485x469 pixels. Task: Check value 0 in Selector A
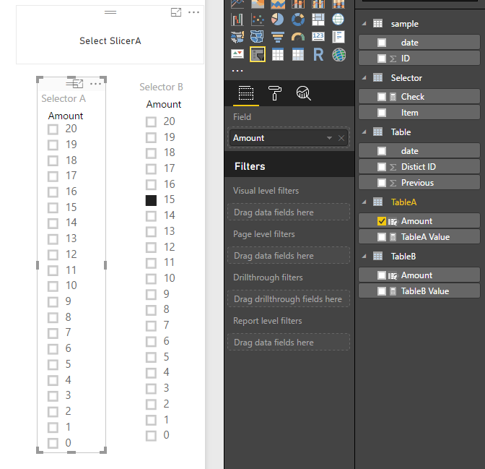pos(53,443)
